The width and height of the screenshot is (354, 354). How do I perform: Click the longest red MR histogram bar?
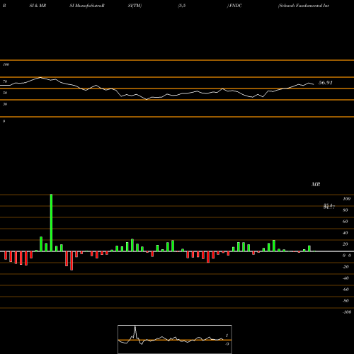click(x=72, y=261)
